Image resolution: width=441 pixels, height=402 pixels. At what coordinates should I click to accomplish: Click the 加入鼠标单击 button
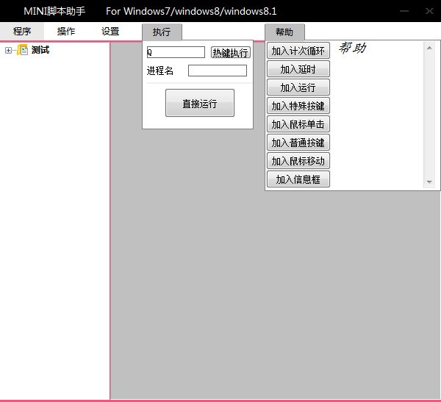pyautogui.click(x=298, y=124)
